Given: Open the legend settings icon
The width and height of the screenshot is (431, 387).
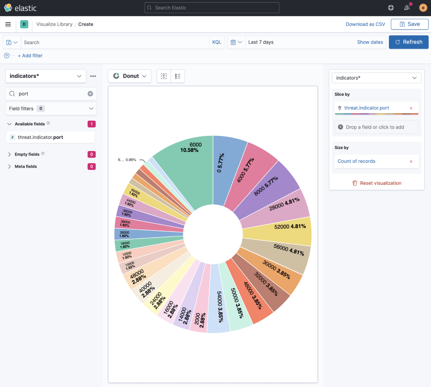Looking at the screenshot, I should tap(177, 76).
